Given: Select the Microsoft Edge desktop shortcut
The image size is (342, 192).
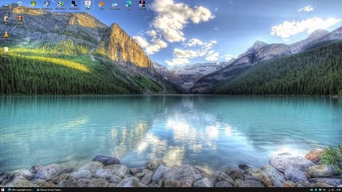Looking at the screenshot, I should point(128,4).
